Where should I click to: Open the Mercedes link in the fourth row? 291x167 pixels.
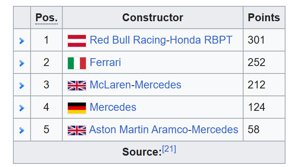point(113,107)
